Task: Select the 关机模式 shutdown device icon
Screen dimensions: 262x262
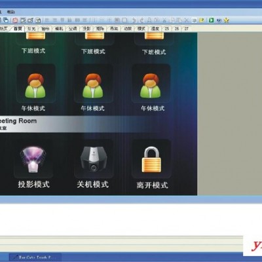Action: click(x=93, y=159)
